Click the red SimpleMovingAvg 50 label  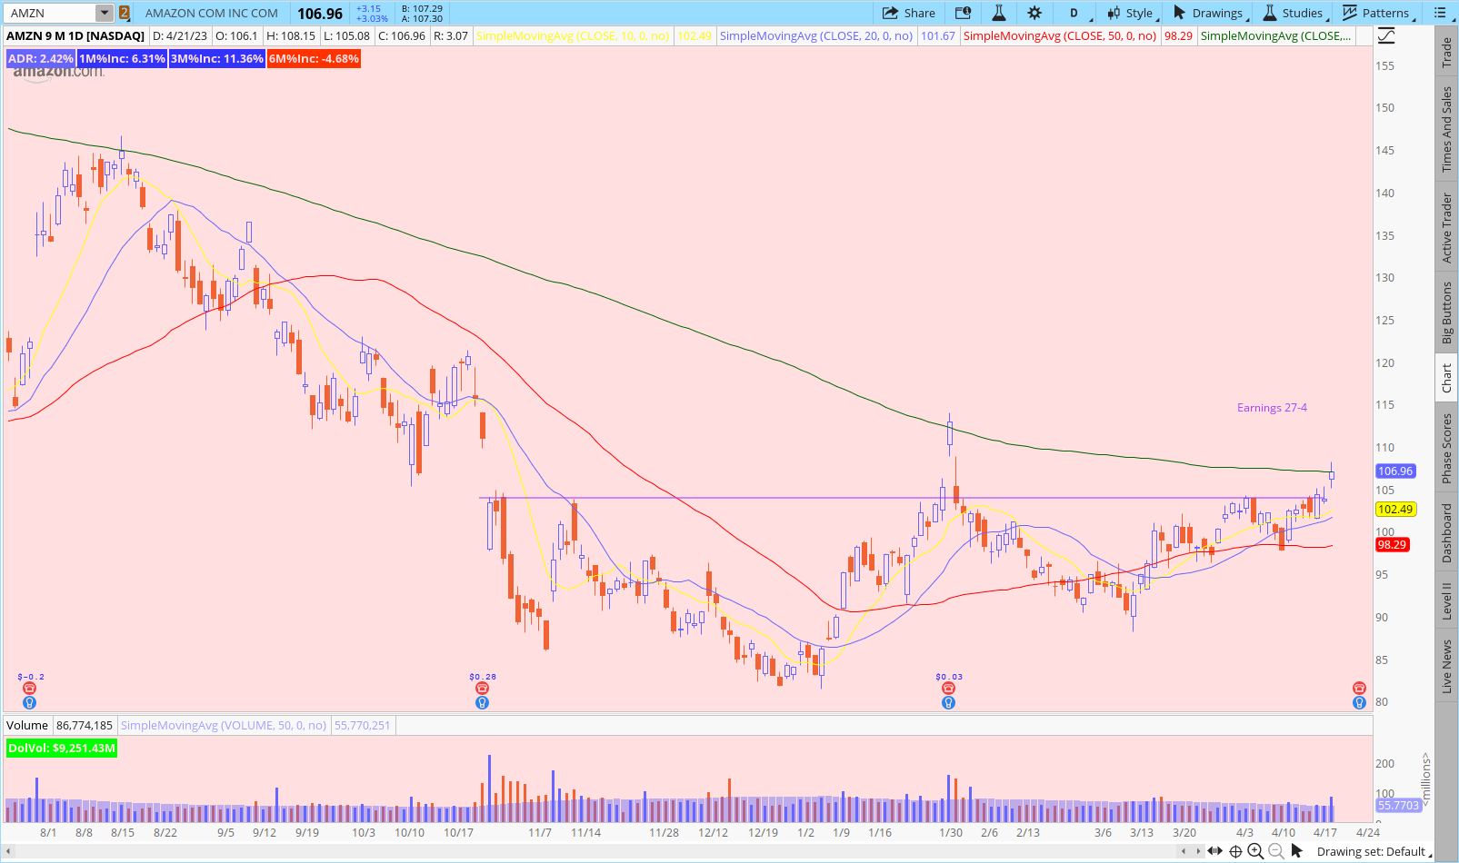pos(1060,36)
